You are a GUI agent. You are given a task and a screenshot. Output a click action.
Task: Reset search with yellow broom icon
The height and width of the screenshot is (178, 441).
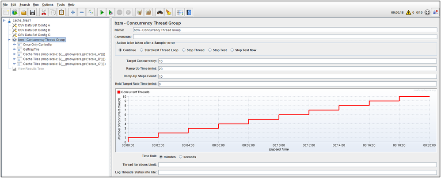(168, 12)
